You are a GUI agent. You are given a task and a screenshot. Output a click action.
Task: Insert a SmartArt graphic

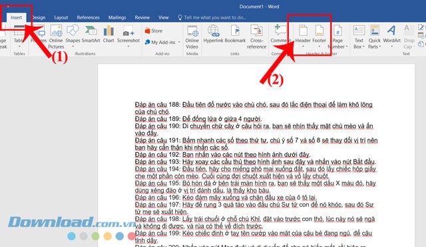click(91, 34)
